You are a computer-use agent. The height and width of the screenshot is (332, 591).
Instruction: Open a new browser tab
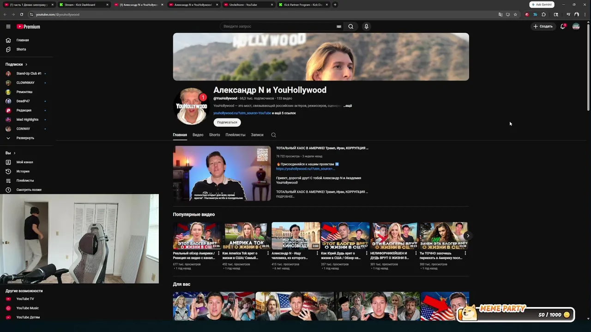click(x=335, y=5)
